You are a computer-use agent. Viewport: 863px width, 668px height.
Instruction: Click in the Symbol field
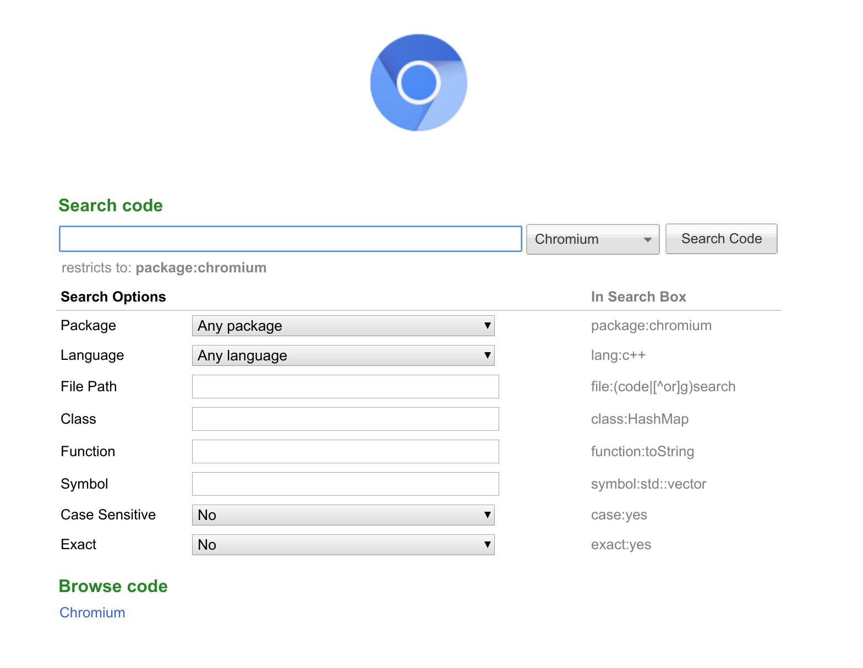[346, 484]
